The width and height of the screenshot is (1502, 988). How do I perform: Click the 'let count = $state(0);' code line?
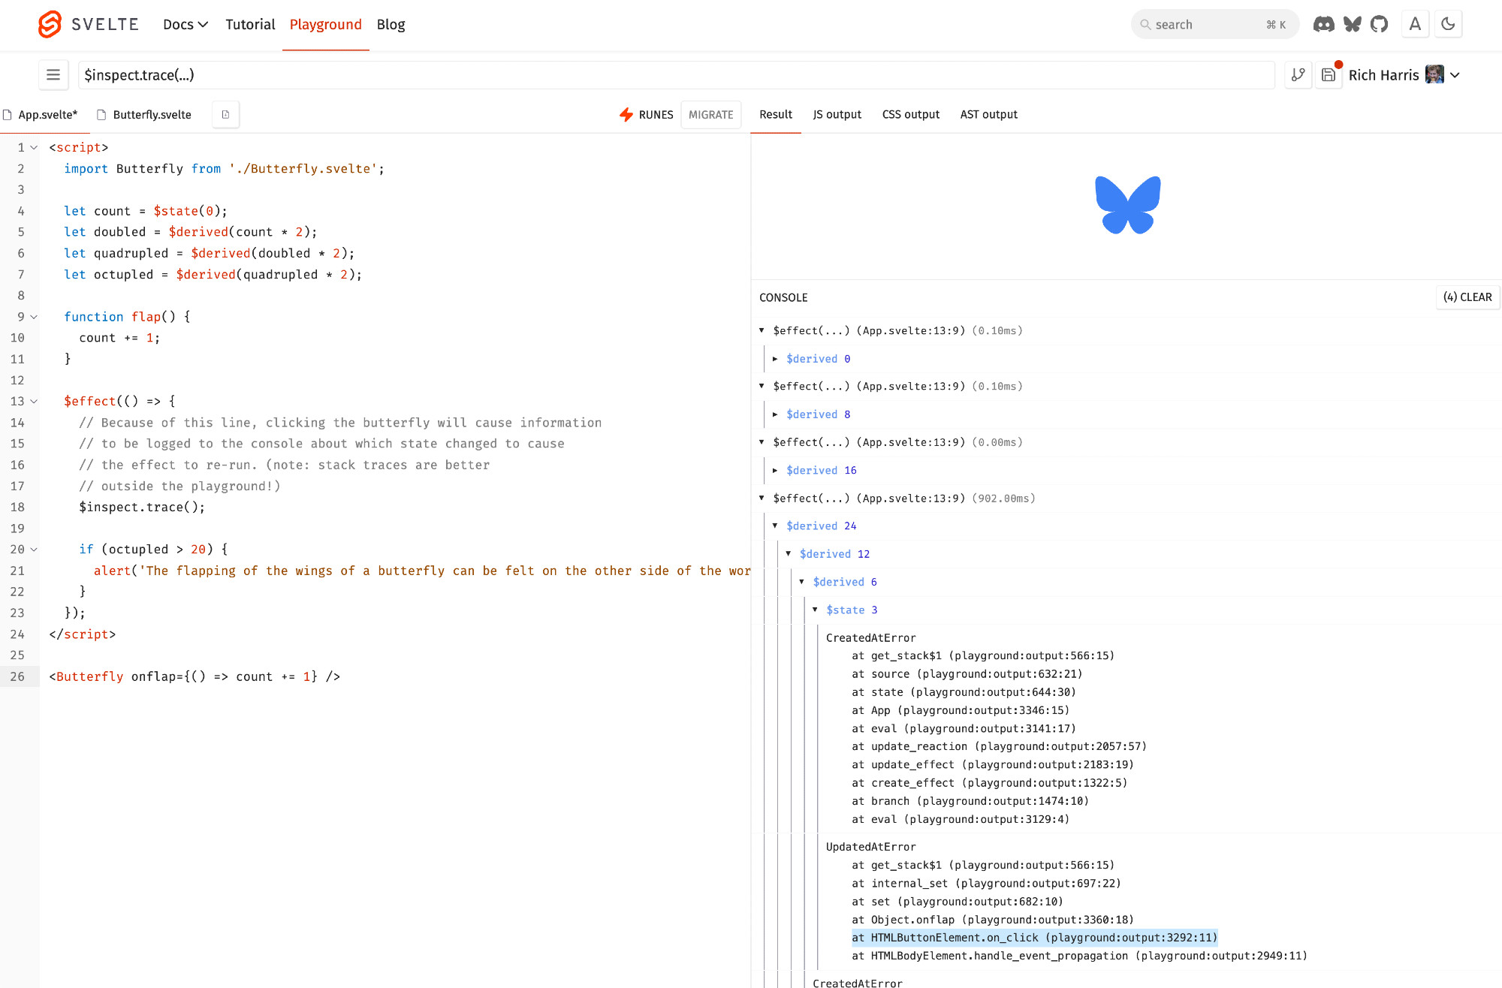click(145, 212)
